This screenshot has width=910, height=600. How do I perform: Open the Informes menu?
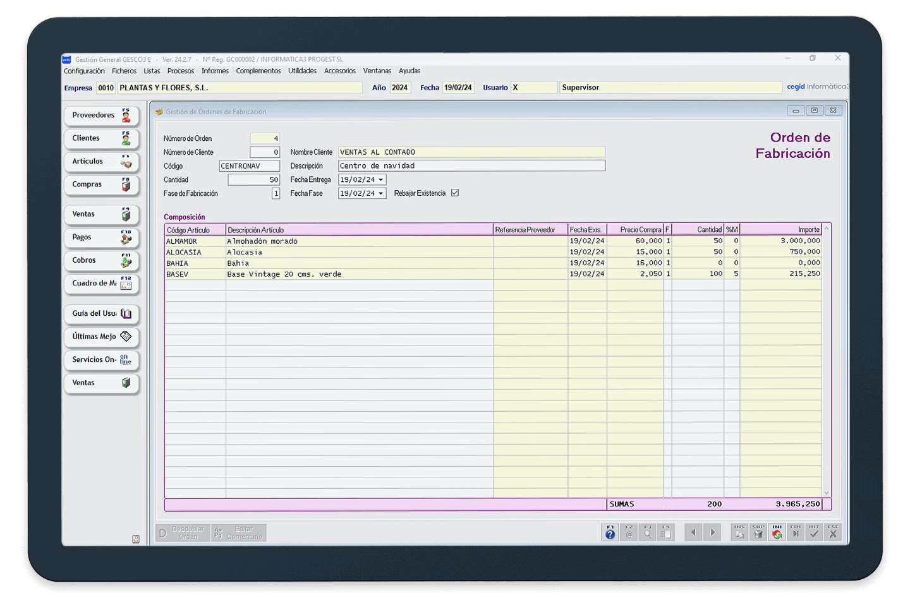click(x=215, y=71)
